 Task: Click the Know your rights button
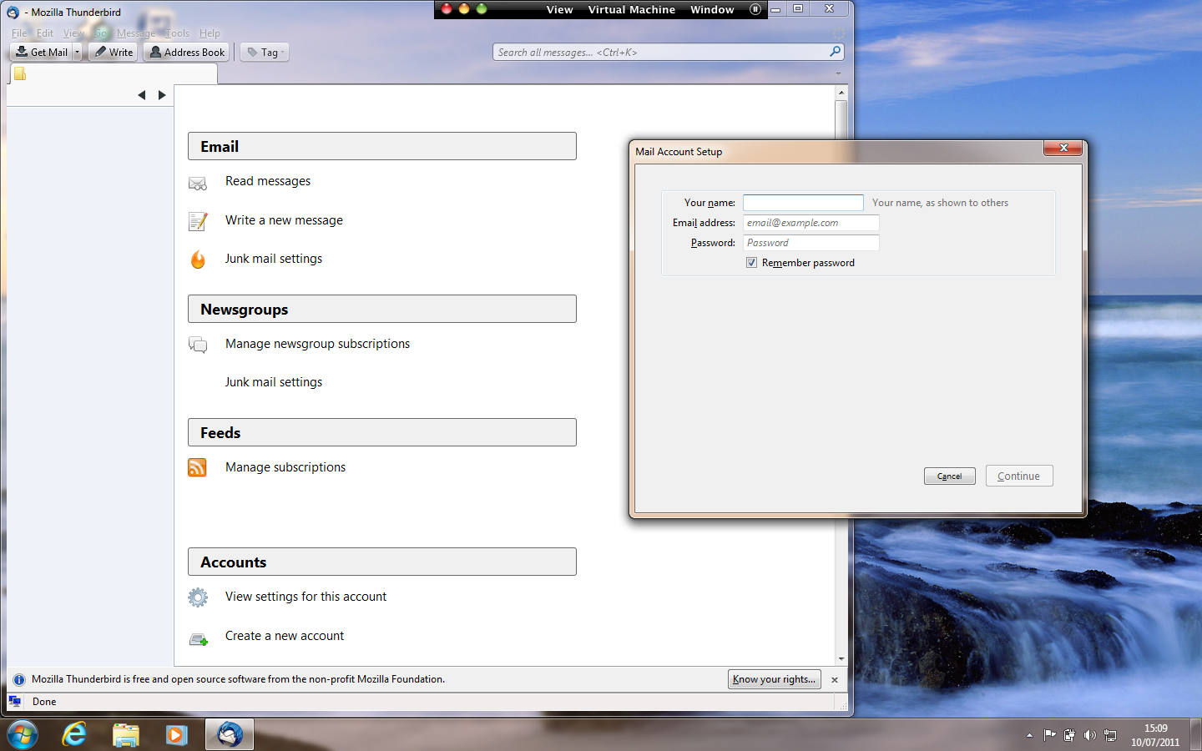tap(774, 679)
